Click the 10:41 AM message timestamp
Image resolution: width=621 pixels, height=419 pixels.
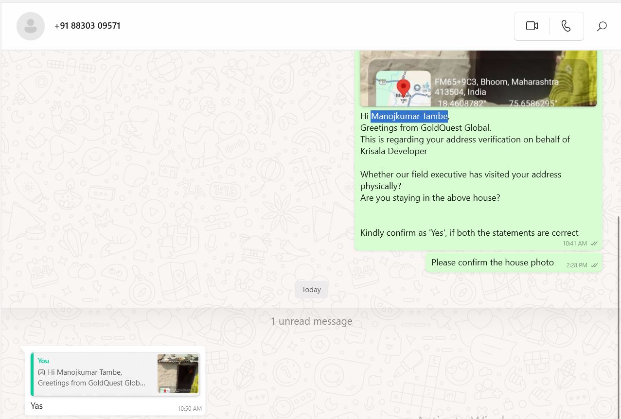(575, 244)
